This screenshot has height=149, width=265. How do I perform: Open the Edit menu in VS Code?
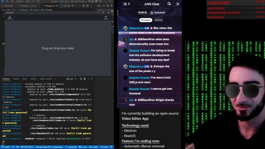coord(12,1)
